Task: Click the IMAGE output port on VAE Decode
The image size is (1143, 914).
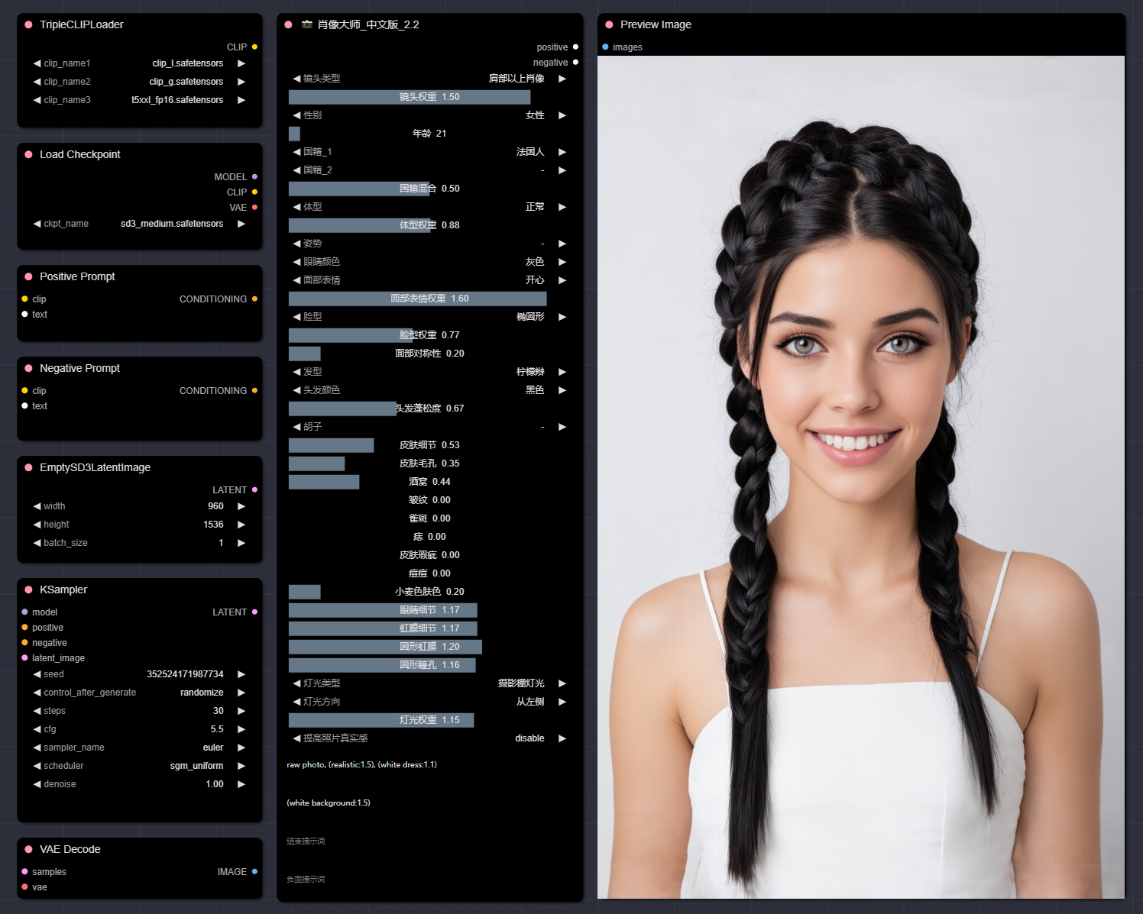Action: [254, 871]
